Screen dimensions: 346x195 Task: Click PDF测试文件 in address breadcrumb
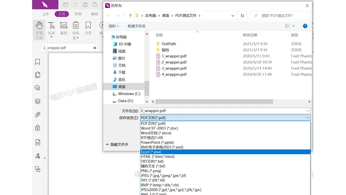point(185,16)
